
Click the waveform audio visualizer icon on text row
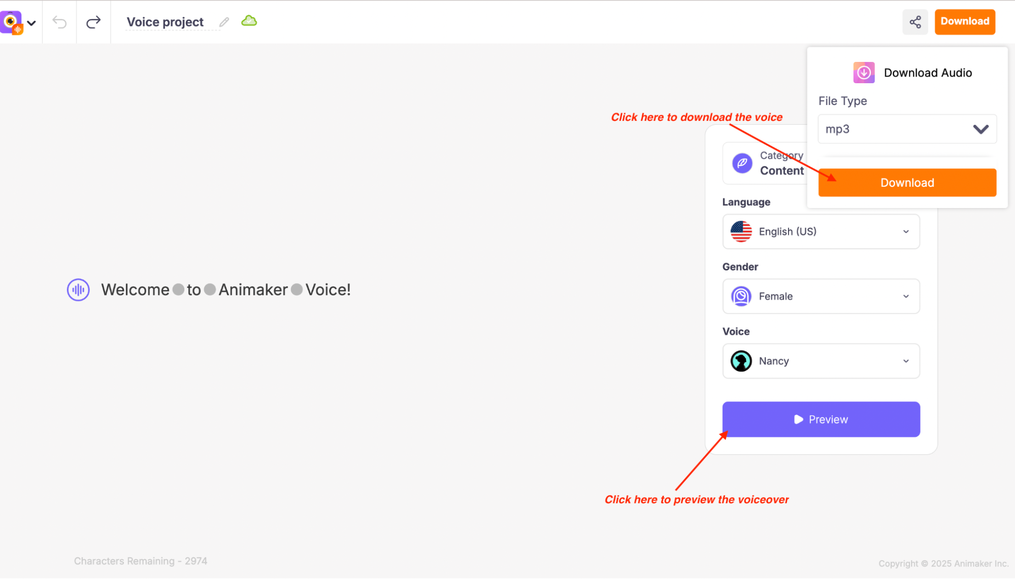(77, 289)
